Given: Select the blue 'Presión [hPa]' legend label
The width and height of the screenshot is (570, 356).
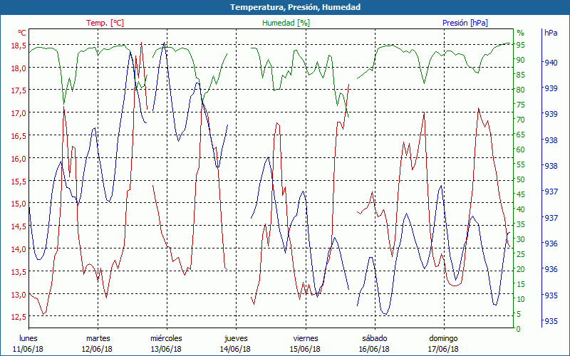Looking at the screenshot, I should 465,23.
